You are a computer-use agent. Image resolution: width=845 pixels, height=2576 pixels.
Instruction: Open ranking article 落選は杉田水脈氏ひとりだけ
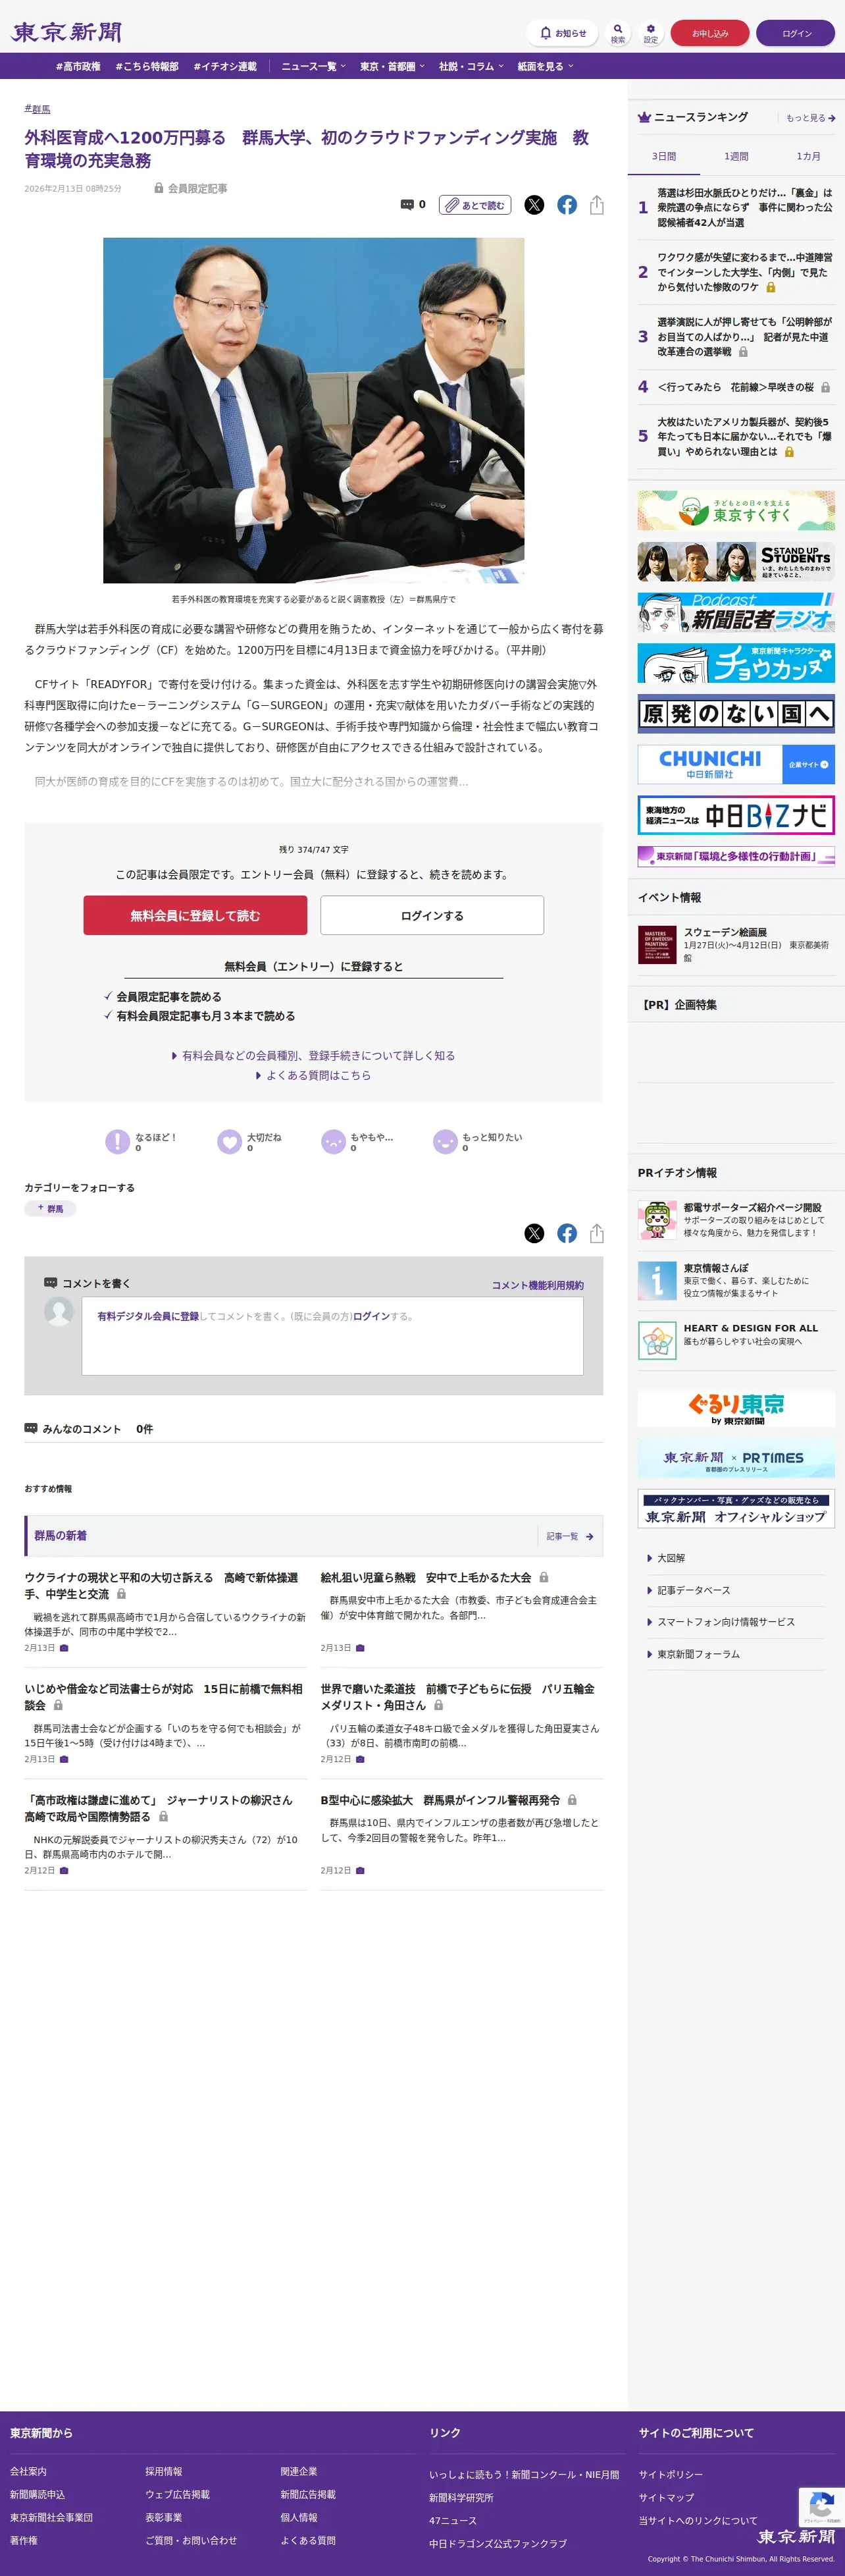click(x=745, y=207)
